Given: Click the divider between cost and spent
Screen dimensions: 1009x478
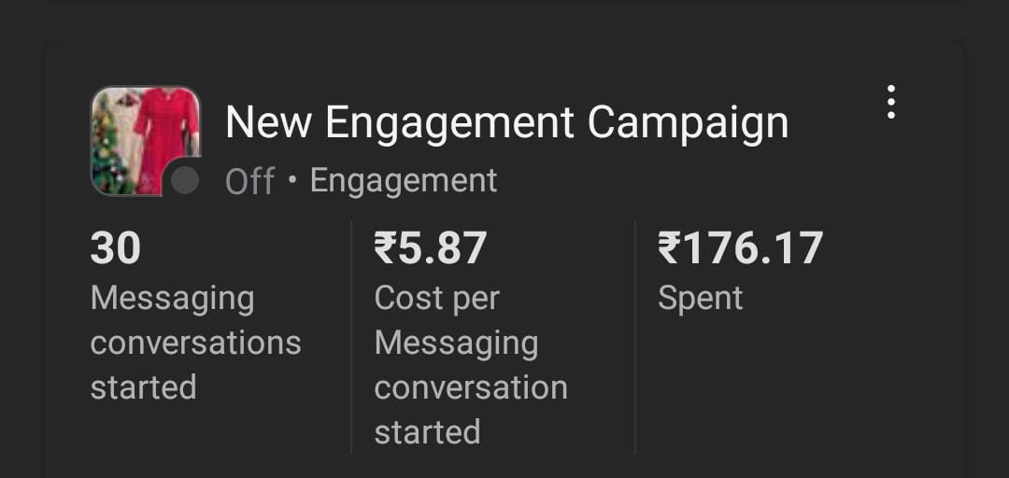Looking at the screenshot, I should [635, 337].
